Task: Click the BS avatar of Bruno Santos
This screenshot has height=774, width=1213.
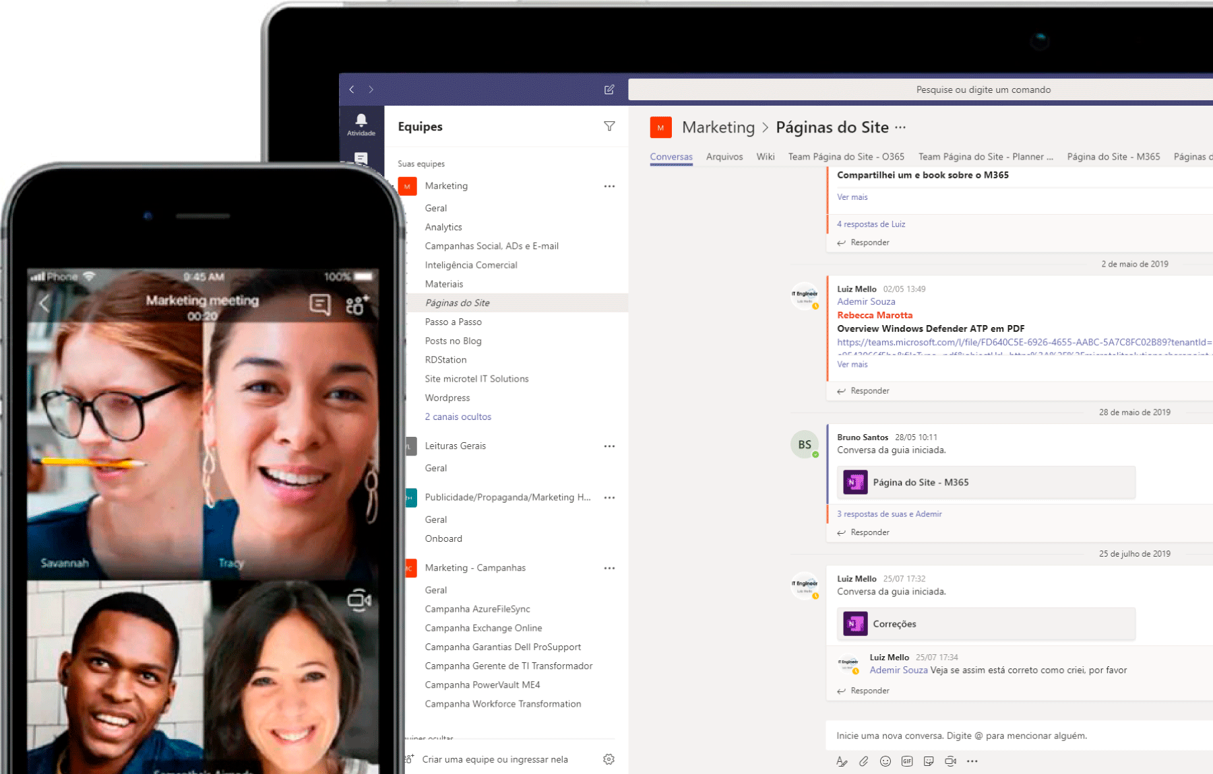Action: [805, 444]
